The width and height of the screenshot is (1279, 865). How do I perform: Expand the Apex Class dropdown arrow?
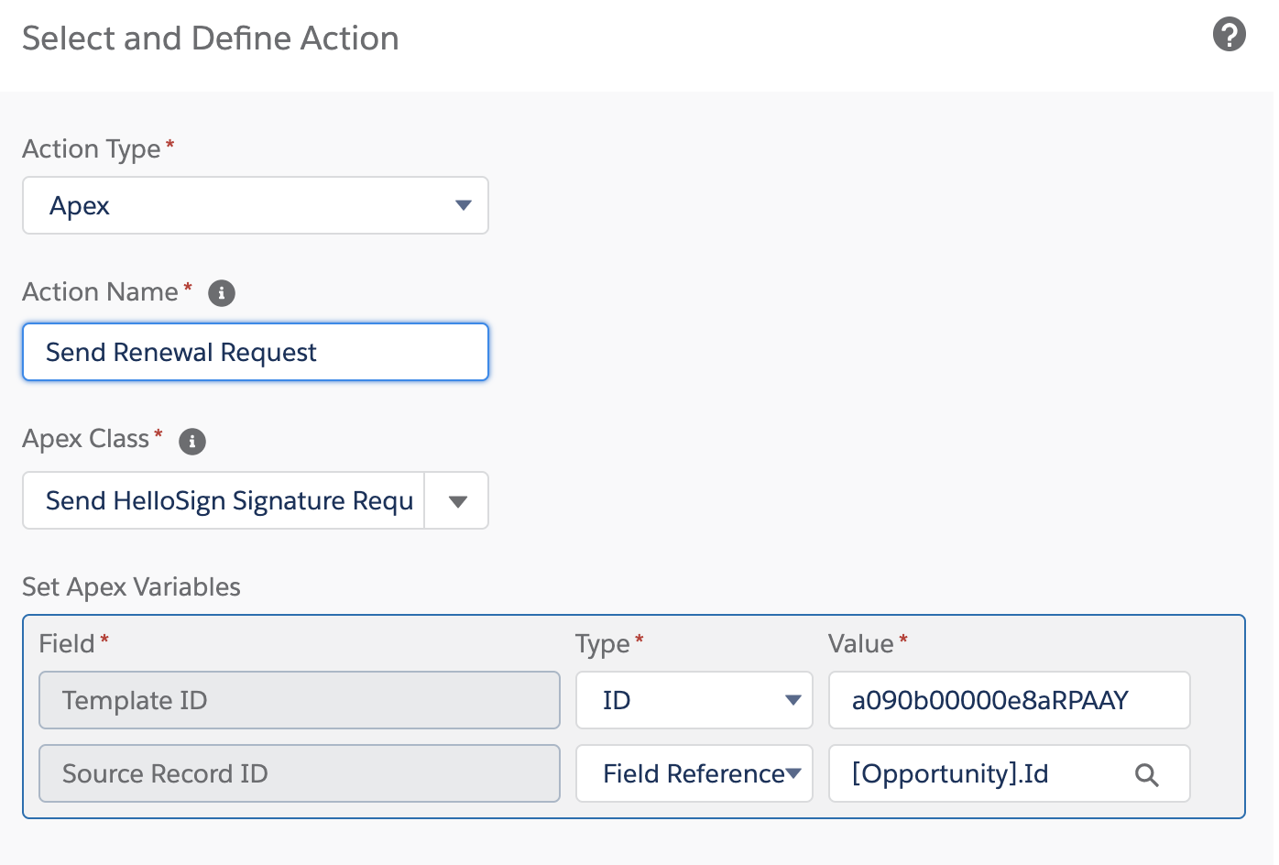[457, 501]
